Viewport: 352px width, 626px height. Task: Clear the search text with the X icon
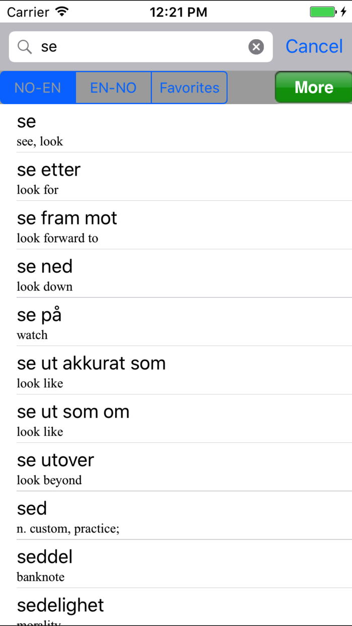click(x=256, y=46)
